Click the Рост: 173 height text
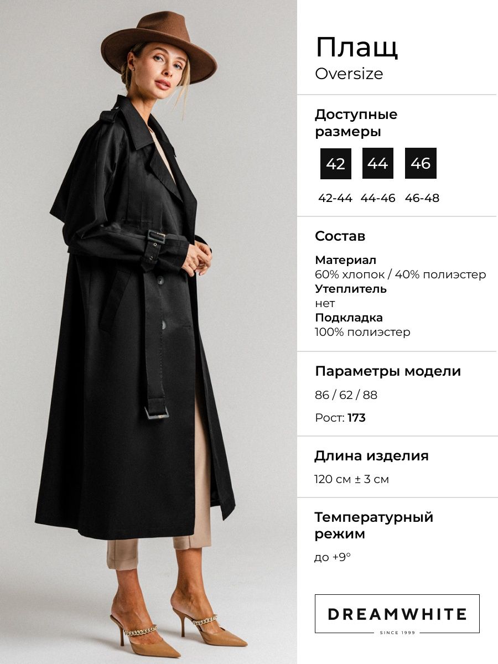The width and height of the screenshot is (498, 664). pos(340,418)
